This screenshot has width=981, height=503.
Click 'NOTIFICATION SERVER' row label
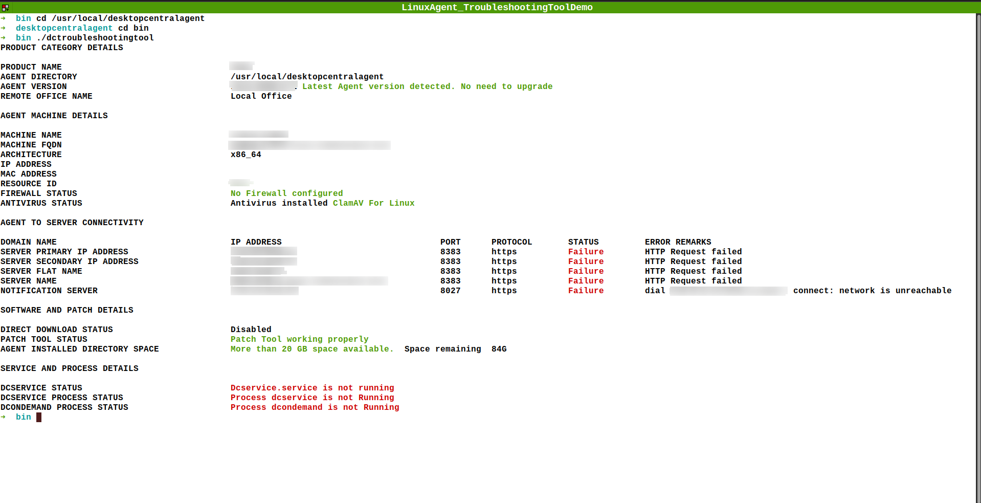(x=49, y=291)
